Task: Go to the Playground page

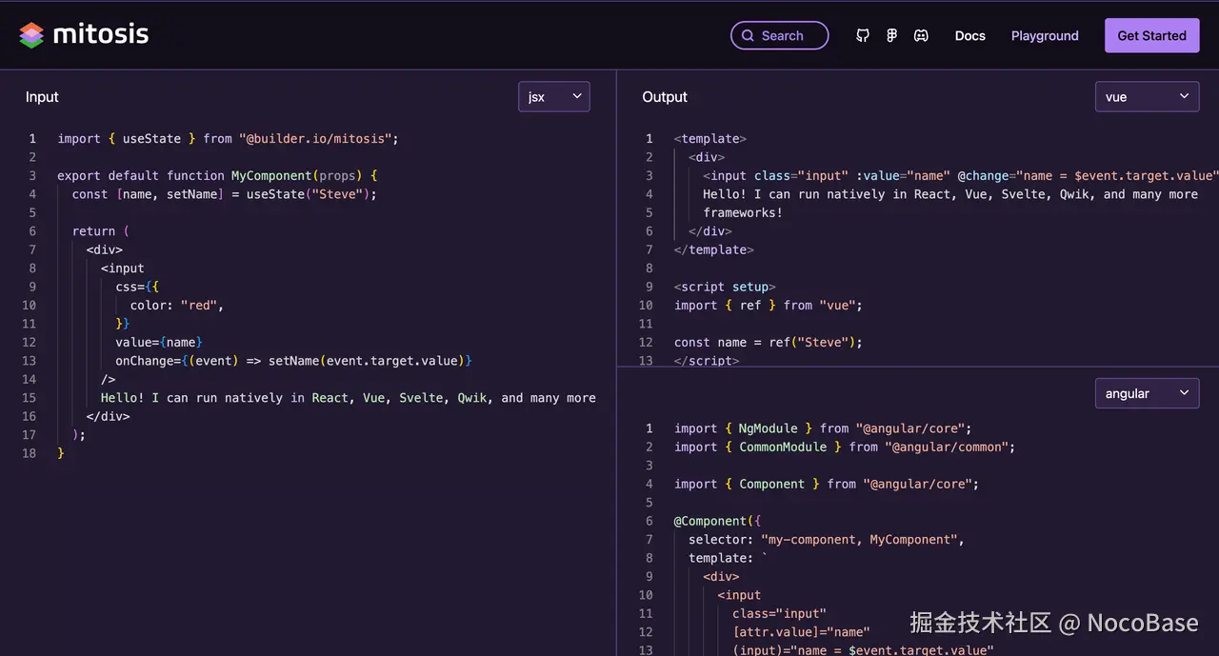Action: tap(1045, 35)
